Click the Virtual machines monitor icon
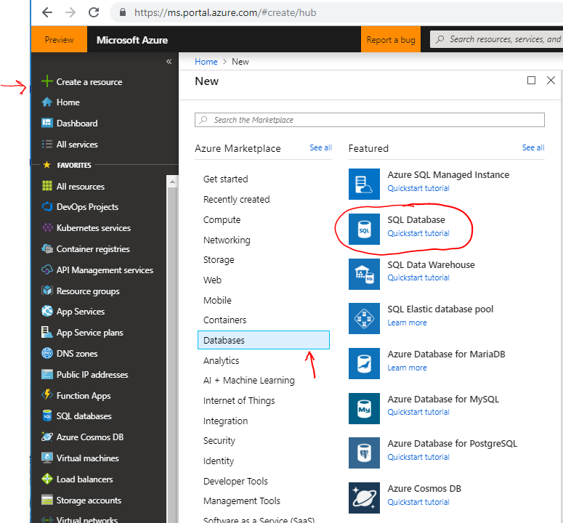563x523 pixels. pyautogui.click(x=47, y=458)
